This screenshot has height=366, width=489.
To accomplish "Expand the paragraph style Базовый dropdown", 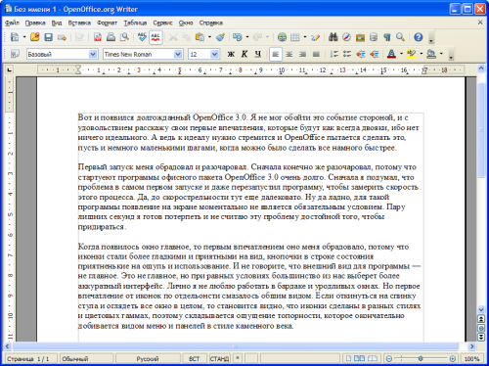I will click(93, 54).
